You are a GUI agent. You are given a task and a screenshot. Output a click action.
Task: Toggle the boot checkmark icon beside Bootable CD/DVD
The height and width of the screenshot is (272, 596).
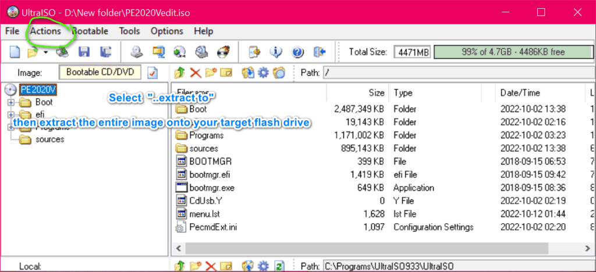pos(152,73)
